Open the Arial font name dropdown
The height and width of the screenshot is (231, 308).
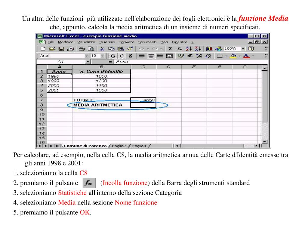(86, 56)
